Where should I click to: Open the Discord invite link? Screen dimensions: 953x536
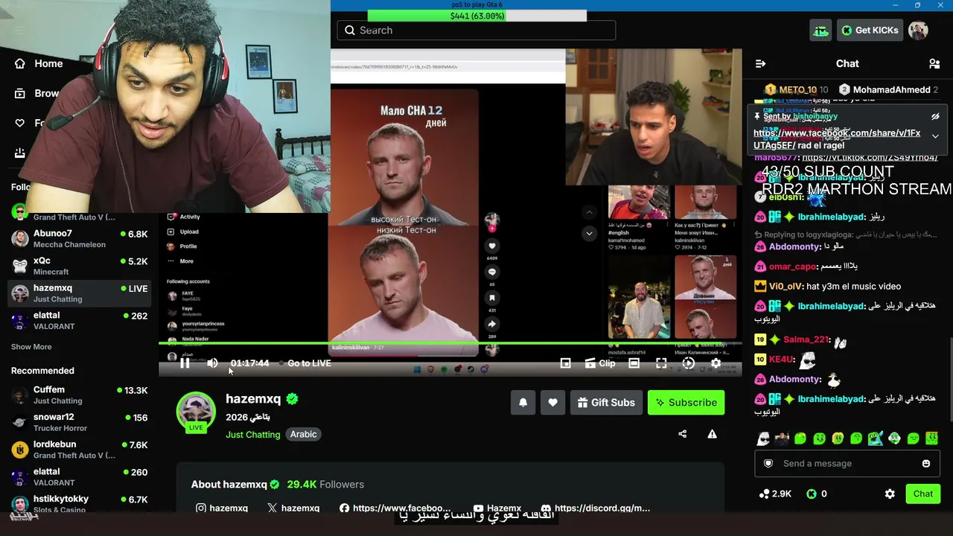(x=596, y=508)
